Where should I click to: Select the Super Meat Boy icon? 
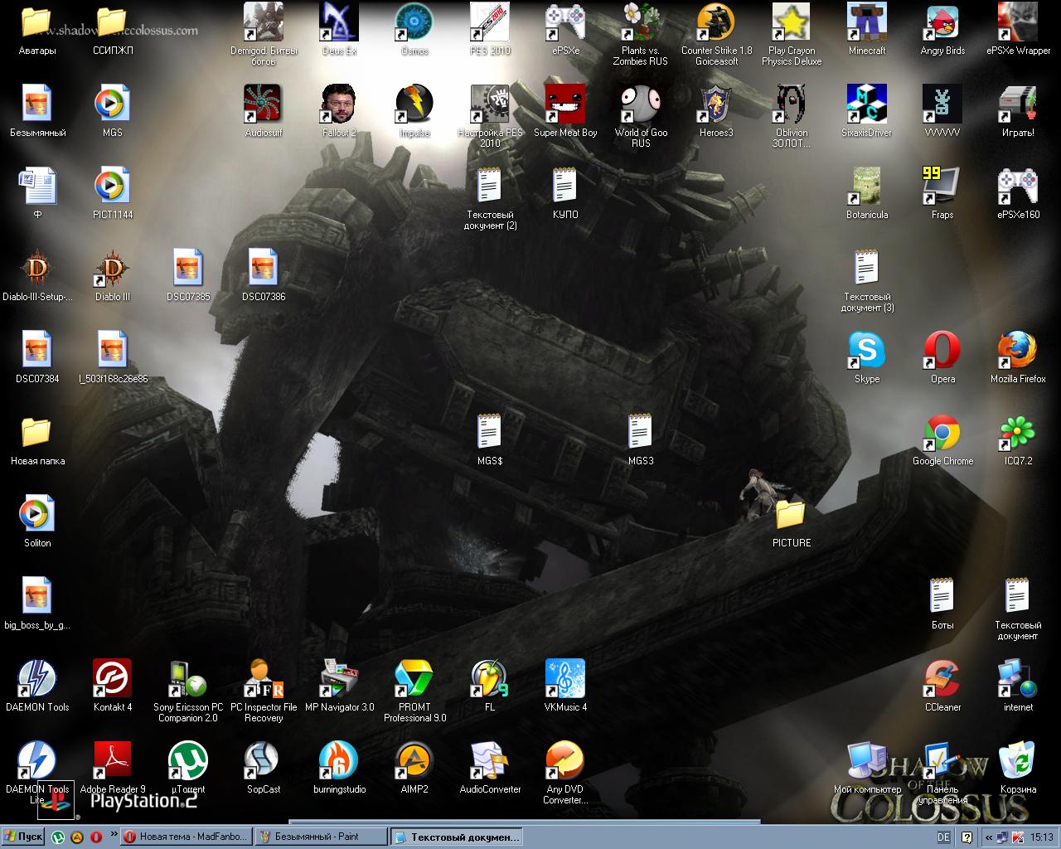pyautogui.click(x=565, y=105)
